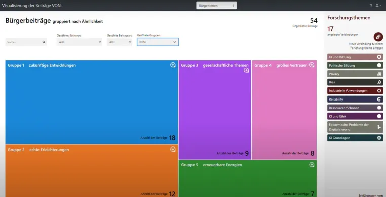Select the Ressourcen Schonen topic
The image size is (386, 197).
(355, 108)
